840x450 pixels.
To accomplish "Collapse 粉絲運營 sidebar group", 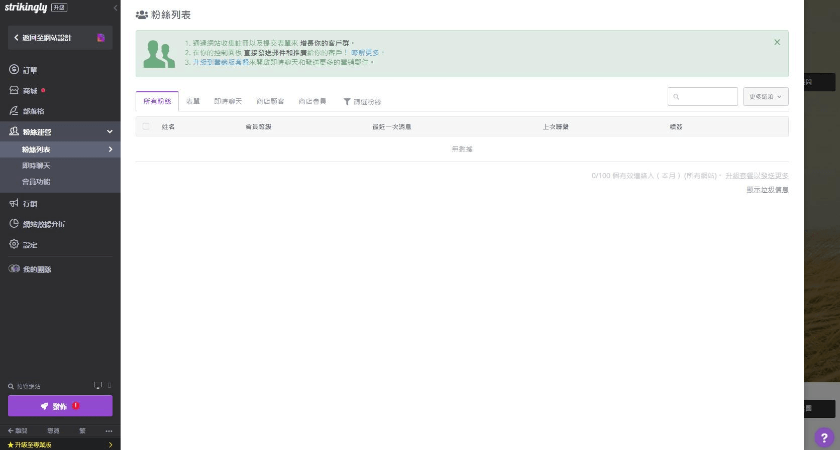I will click(110, 131).
